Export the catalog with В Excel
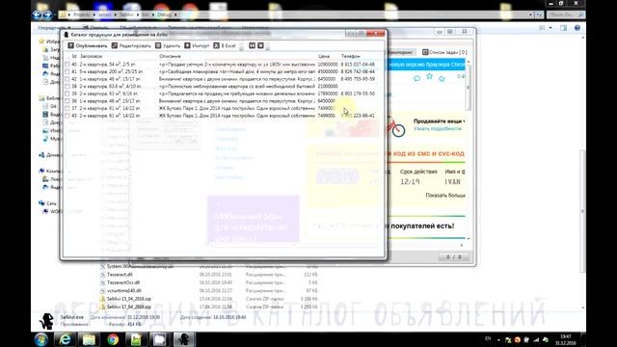617x347 pixels. tap(225, 45)
